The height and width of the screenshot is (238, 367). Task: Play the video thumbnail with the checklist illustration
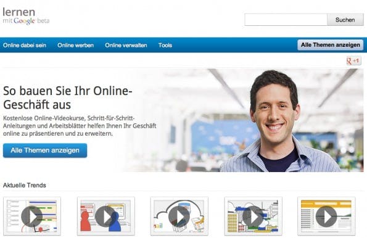(x=32, y=216)
